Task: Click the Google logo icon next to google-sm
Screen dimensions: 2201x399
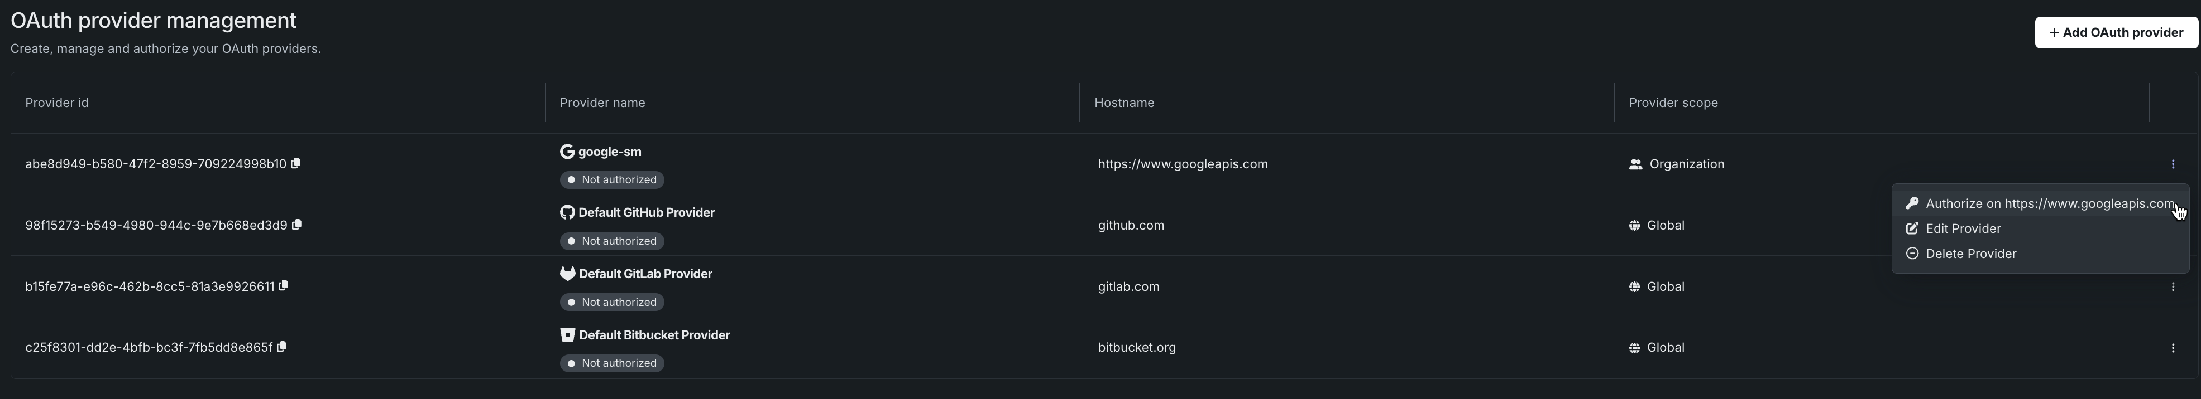Action: tap(567, 152)
